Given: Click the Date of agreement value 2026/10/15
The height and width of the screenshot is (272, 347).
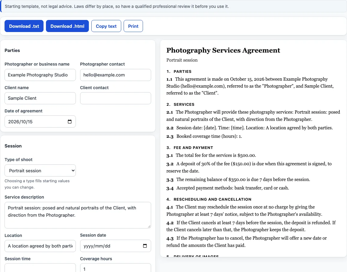Looking at the screenshot, I should pos(20,122).
